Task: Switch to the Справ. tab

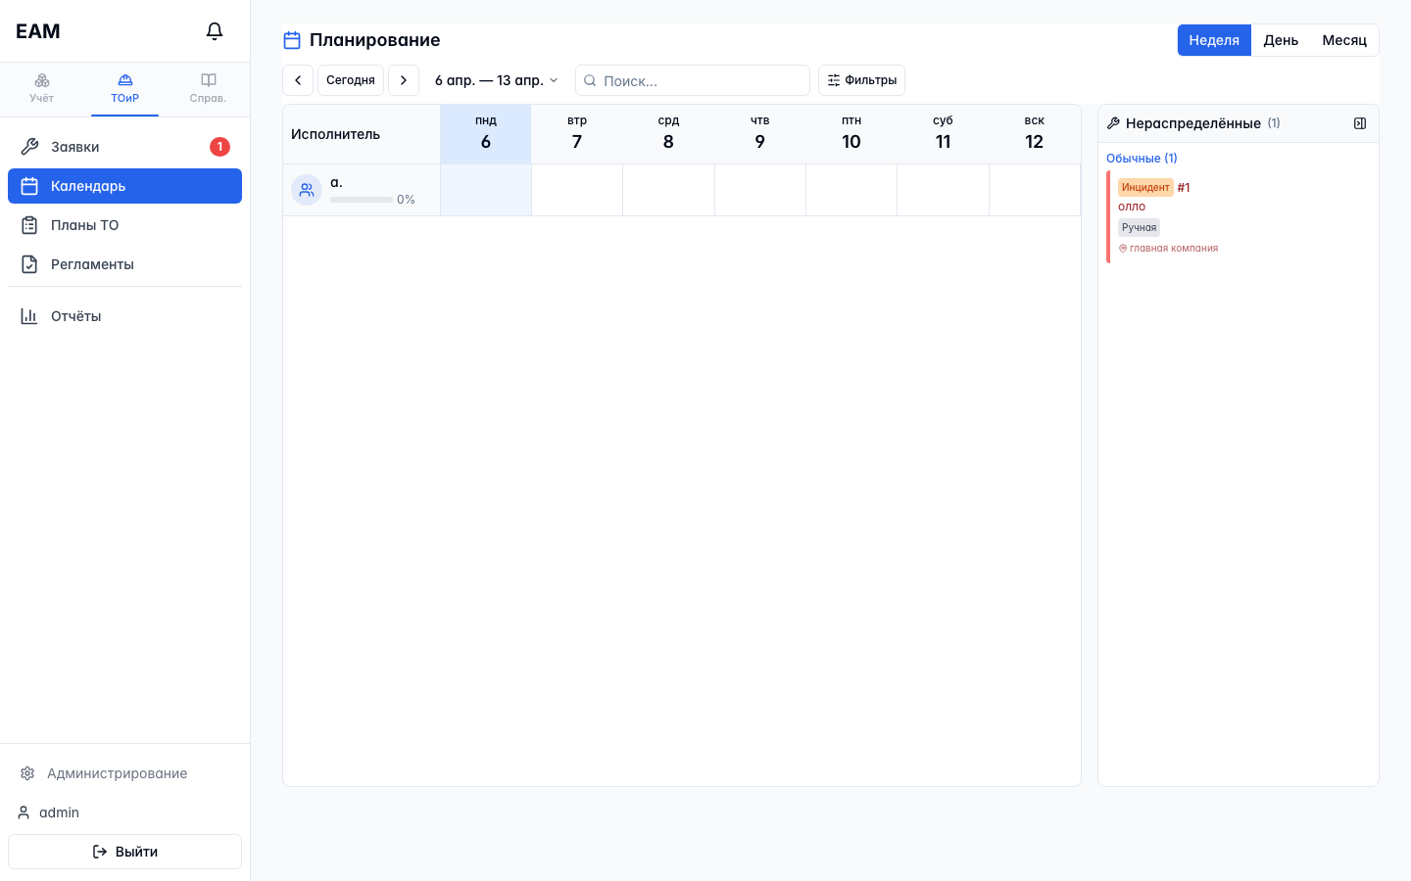Action: click(208, 88)
